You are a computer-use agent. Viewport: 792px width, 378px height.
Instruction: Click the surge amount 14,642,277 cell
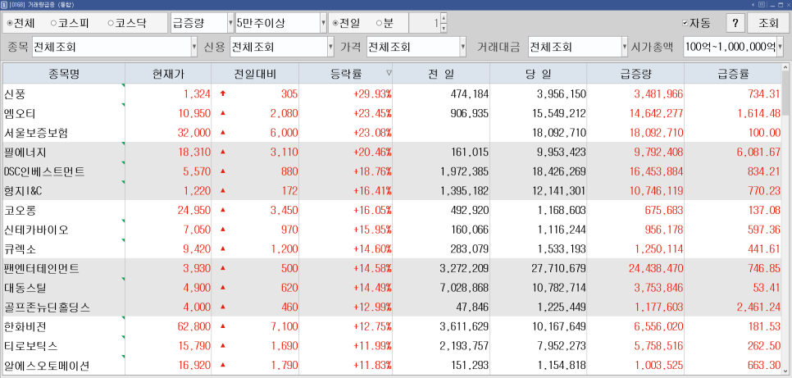point(635,113)
